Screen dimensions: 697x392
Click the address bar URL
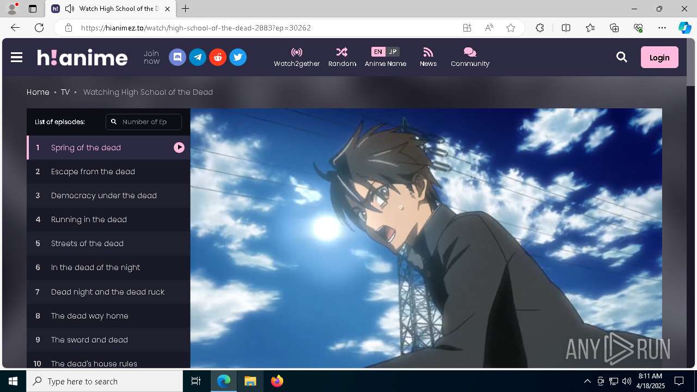[x=196, y=28]
